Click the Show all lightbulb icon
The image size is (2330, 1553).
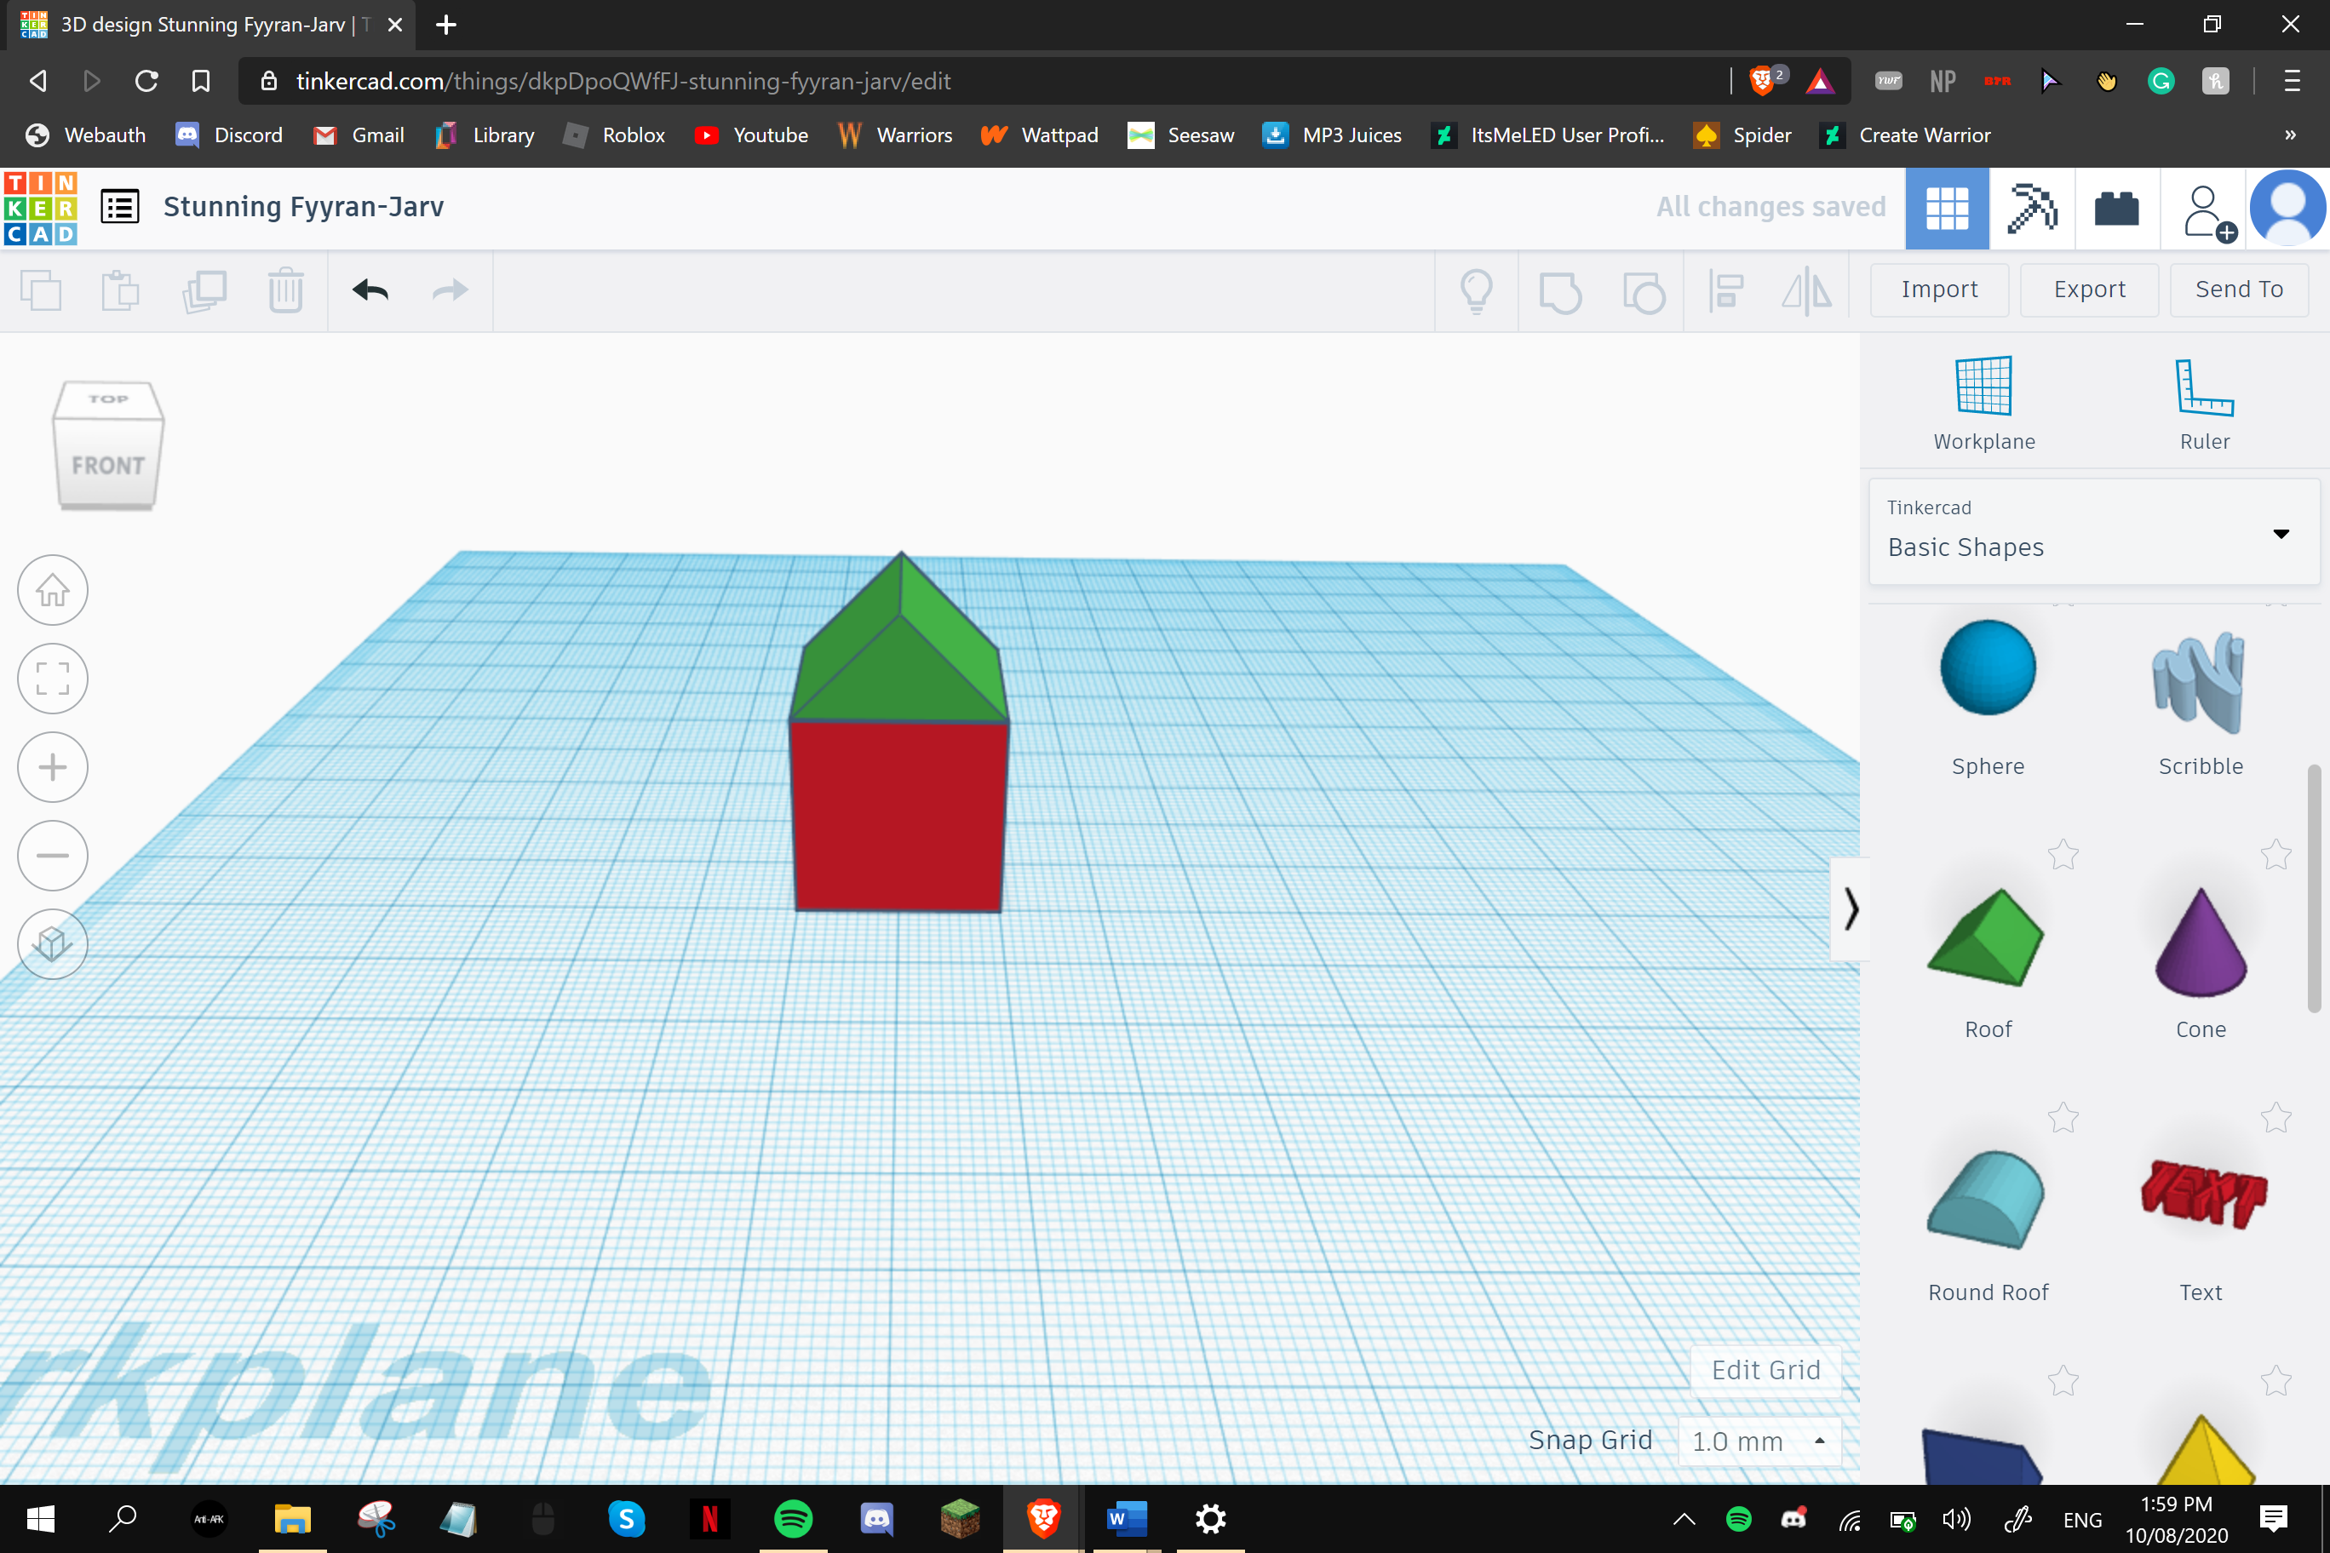click(x=1476, y=291)
